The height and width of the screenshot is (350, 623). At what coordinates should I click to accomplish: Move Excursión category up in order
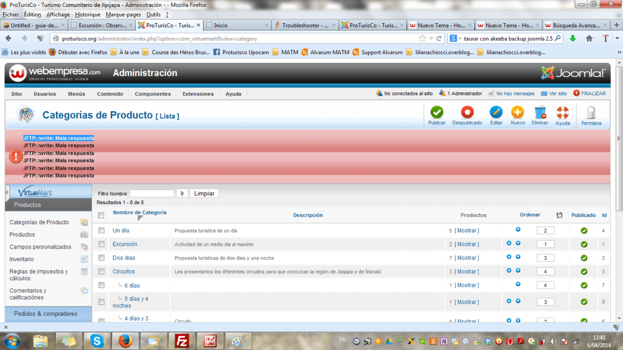tap(509, 243)
